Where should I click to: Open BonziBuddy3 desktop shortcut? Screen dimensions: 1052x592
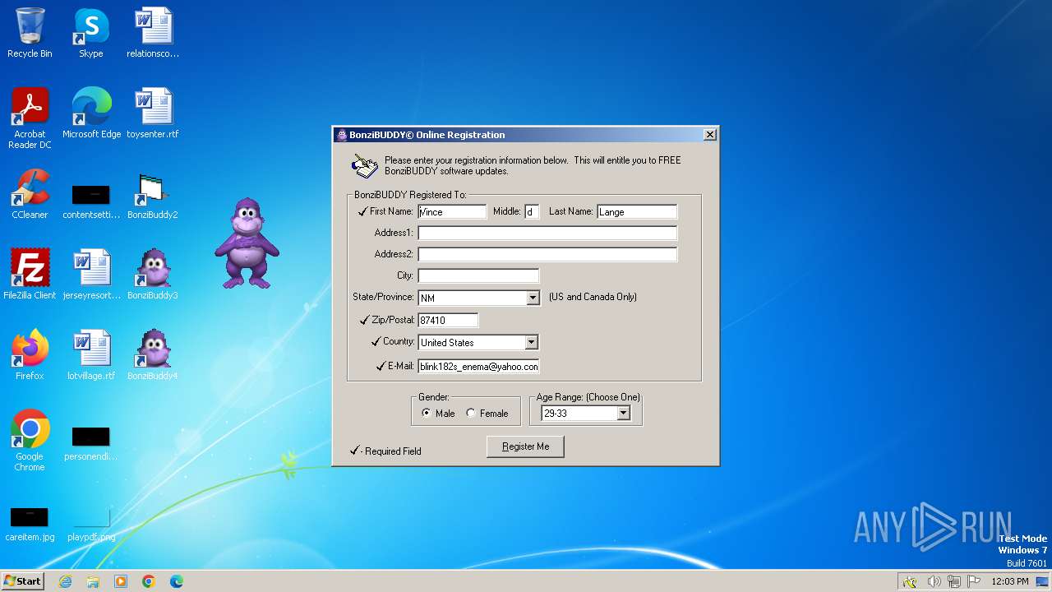pos(153,275)
